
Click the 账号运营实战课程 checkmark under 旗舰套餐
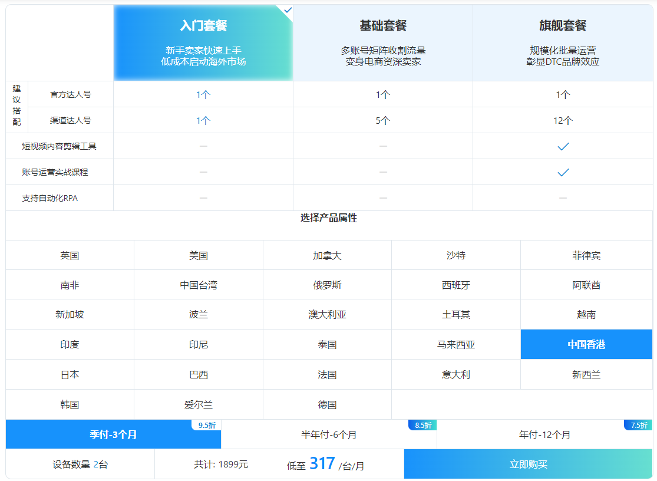563,172
